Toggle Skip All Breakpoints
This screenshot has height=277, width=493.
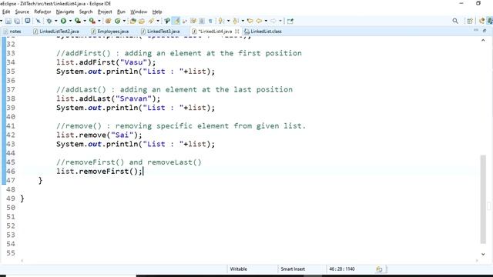38,21
